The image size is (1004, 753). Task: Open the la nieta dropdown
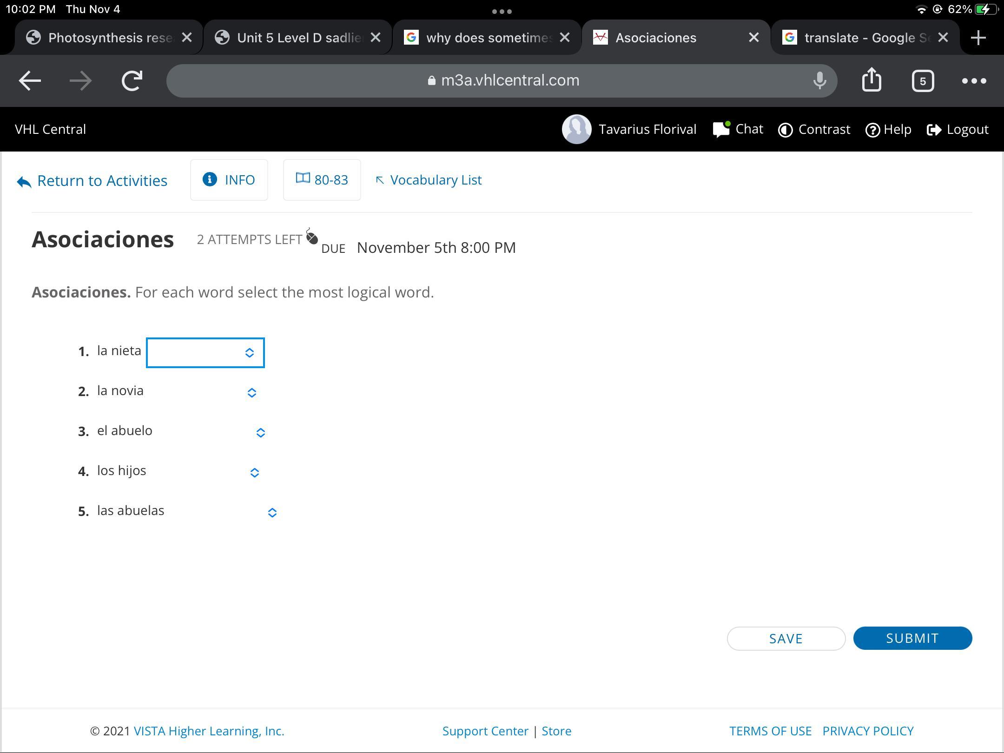(x=205, y=353)
